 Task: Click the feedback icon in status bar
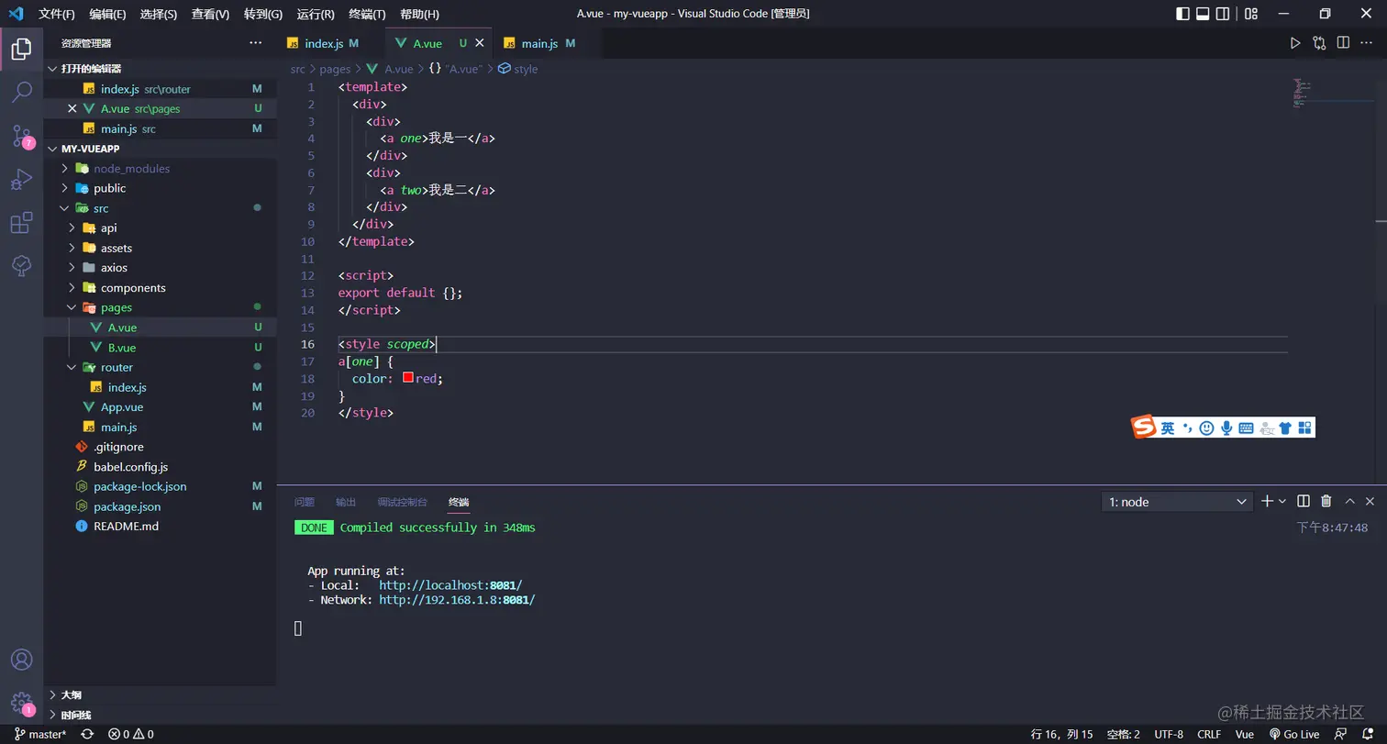point(1341,734)
